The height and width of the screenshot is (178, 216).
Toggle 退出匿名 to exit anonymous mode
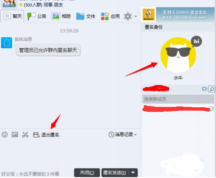tap(46, 135)
